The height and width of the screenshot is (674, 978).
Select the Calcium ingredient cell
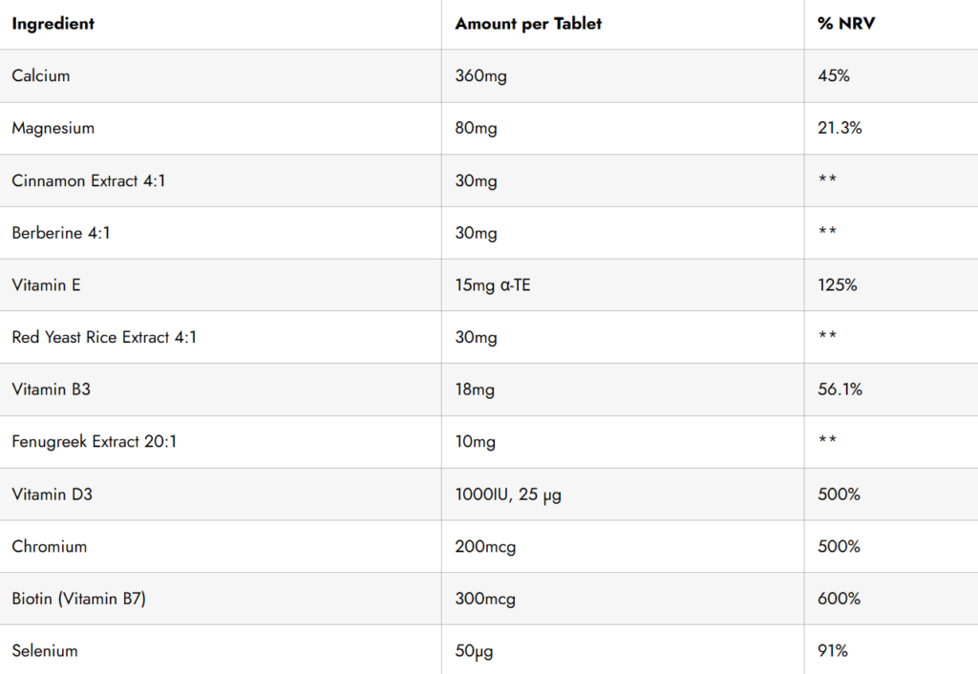pos(41,75)
